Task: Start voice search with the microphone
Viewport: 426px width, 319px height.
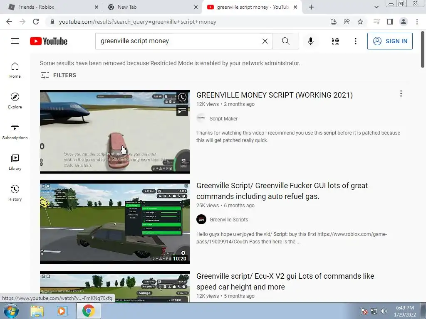Action: tap(311, 41)
